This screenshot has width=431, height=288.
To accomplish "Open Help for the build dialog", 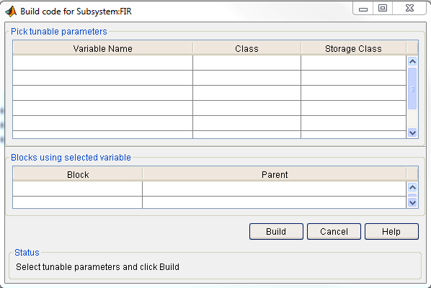I will click(x=391, y=231).
